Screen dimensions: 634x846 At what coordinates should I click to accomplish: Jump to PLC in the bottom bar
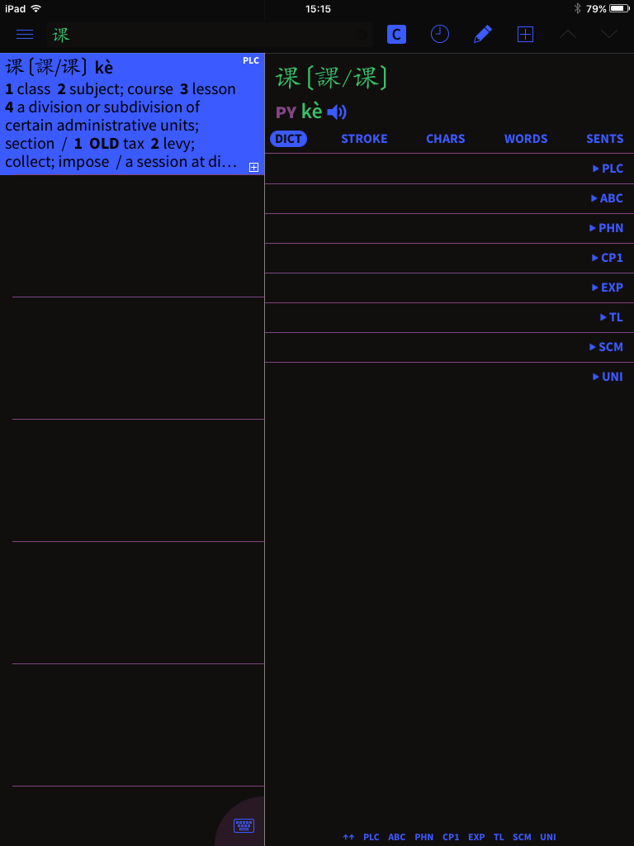[371, 838]
